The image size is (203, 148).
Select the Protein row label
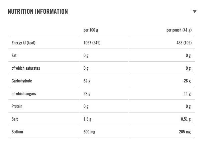(17, 106)
